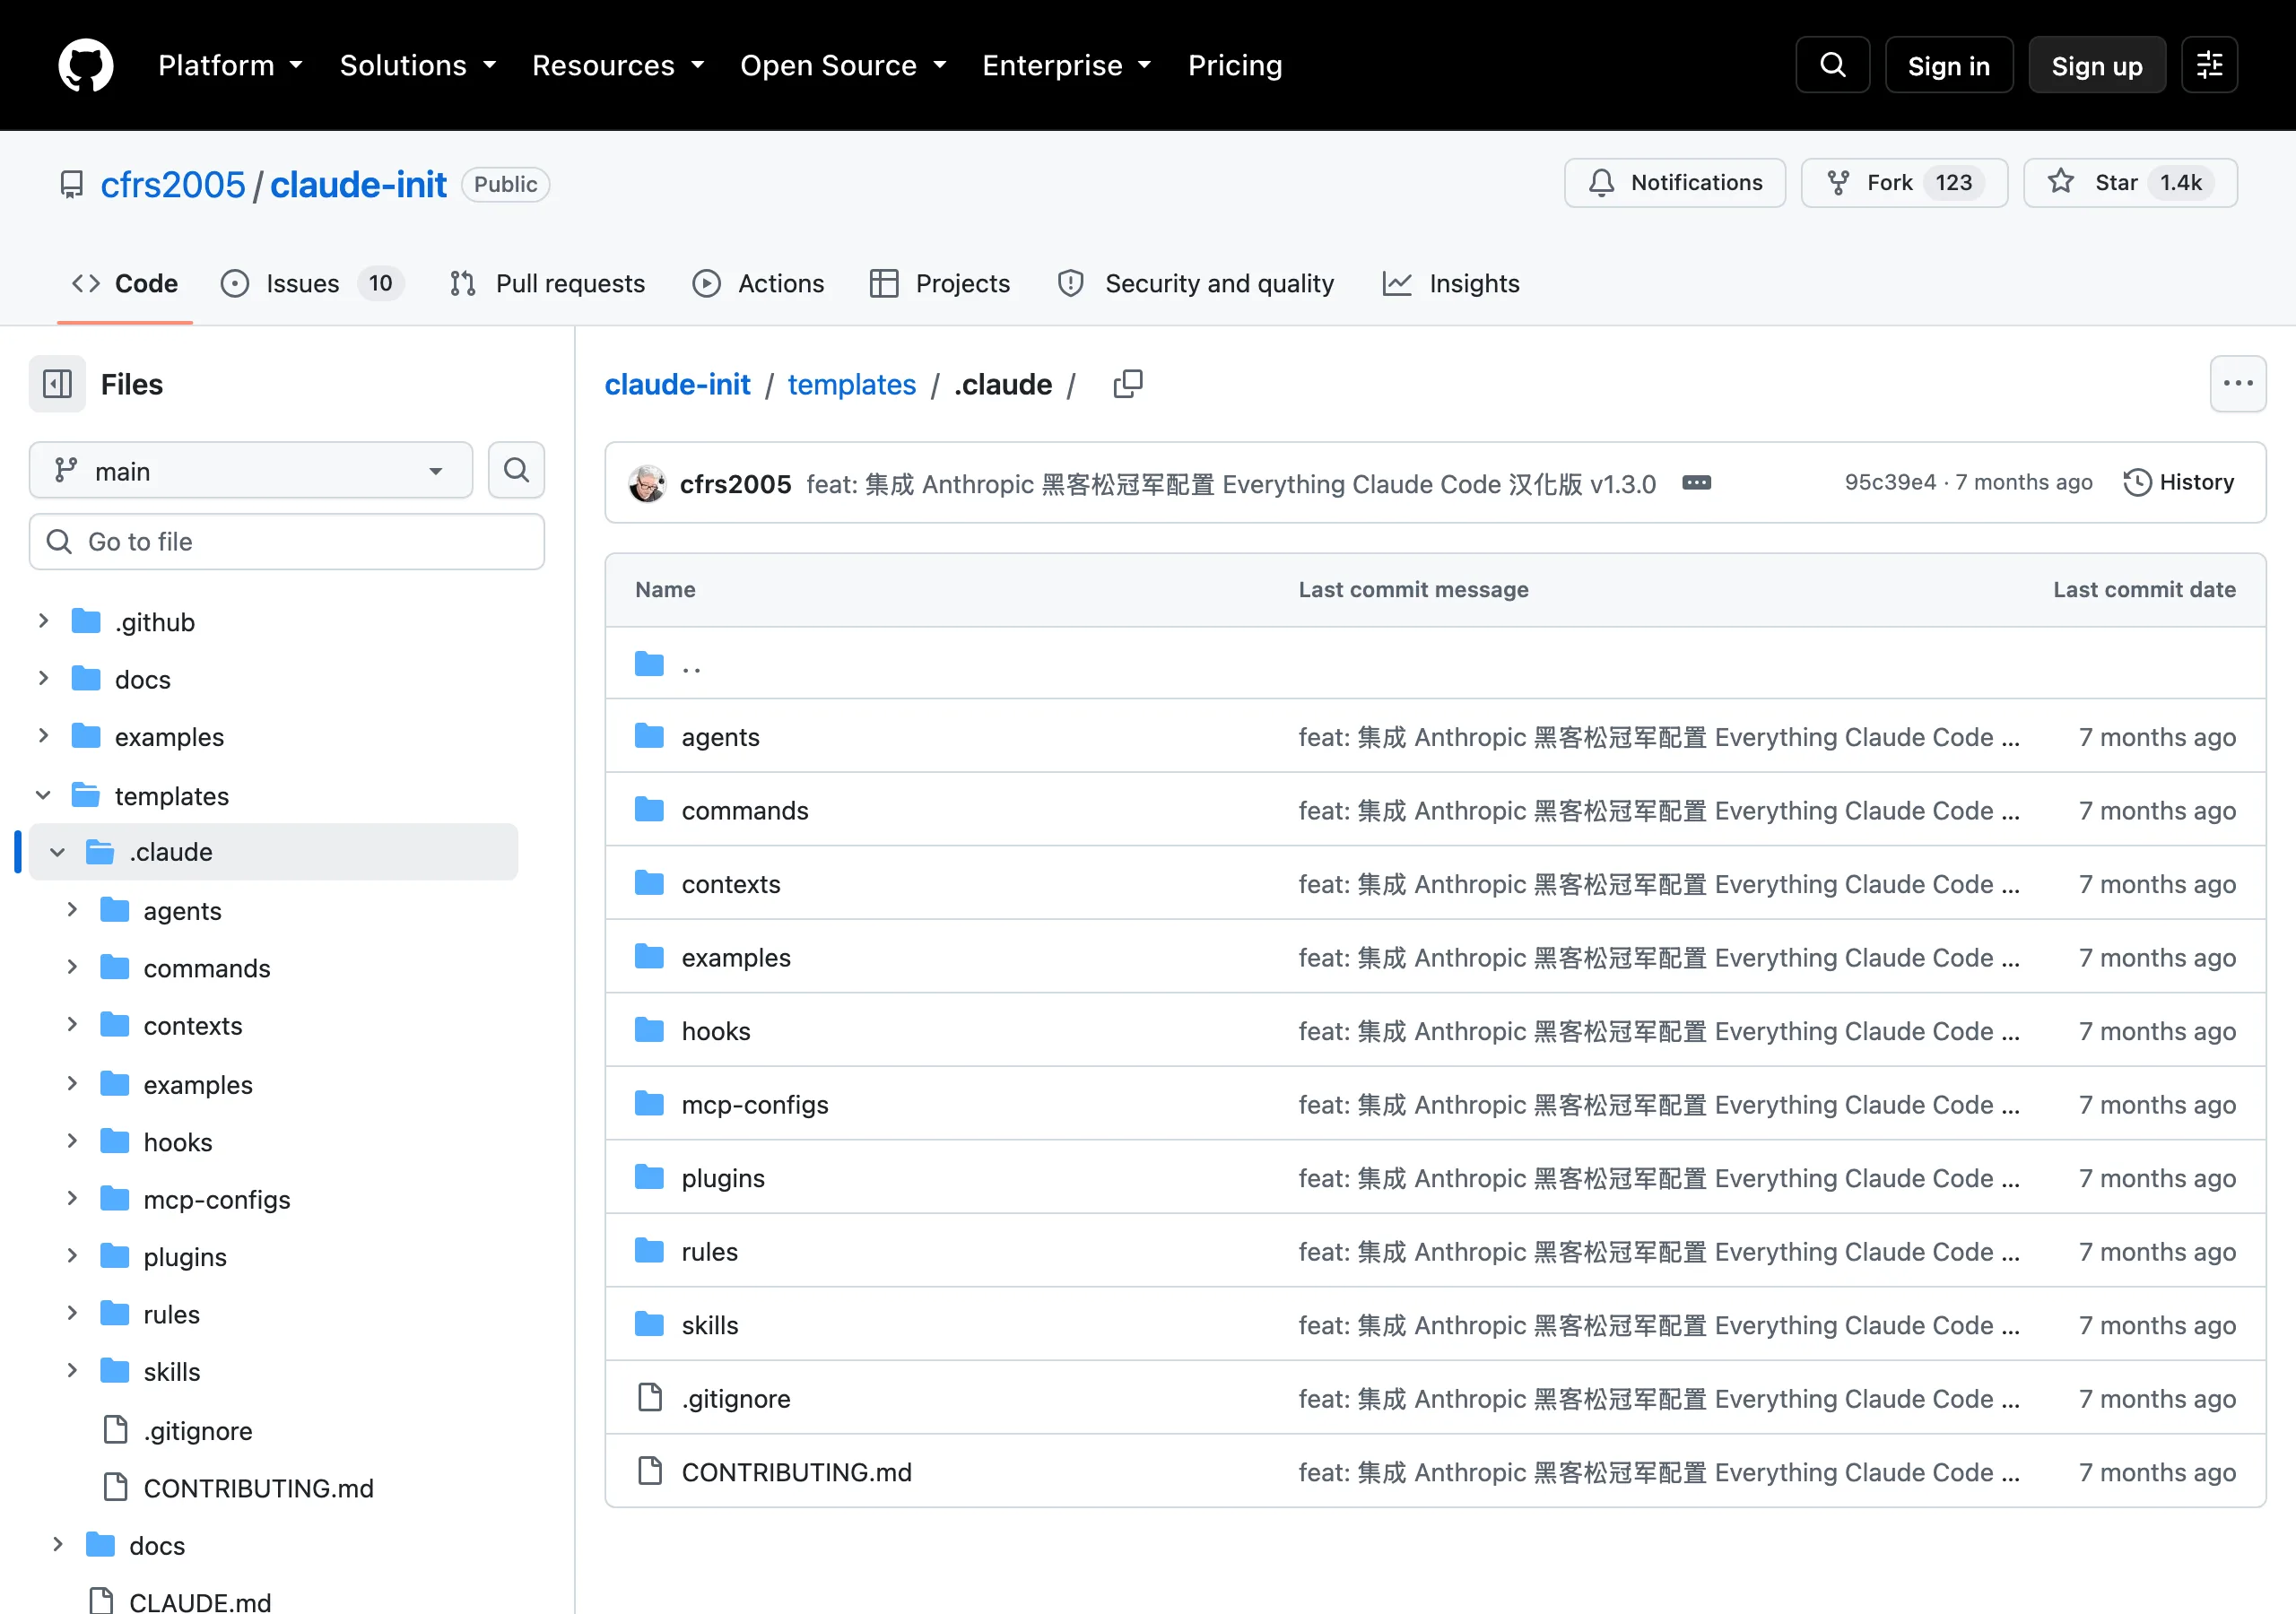Switch to the Pull requests tab

pos(547,284)
